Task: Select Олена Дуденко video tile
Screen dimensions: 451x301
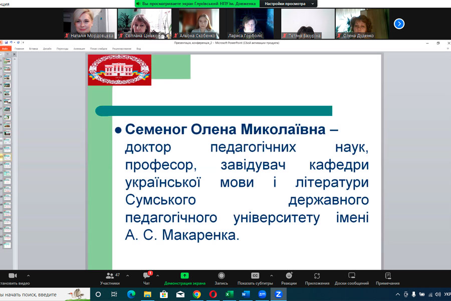Action: tap(362, 24)
